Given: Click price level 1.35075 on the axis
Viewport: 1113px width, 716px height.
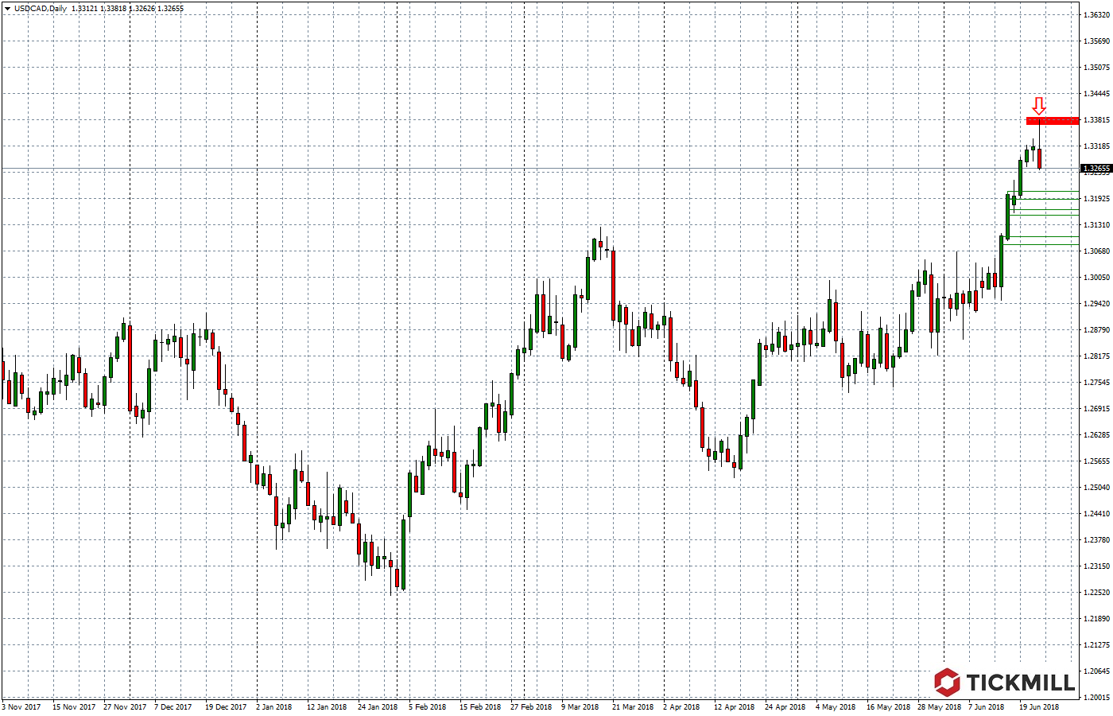Looking at the screenshot, I should pyautogui.click(x=1097, y=68).
